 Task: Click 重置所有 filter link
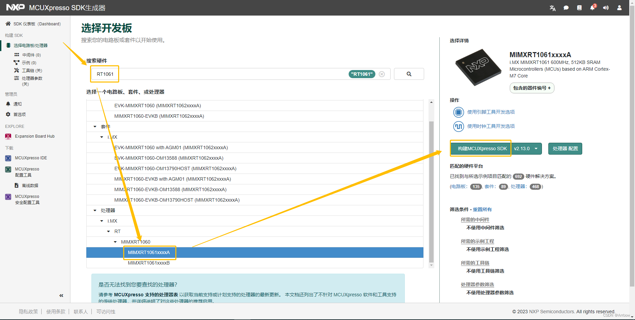482,209
